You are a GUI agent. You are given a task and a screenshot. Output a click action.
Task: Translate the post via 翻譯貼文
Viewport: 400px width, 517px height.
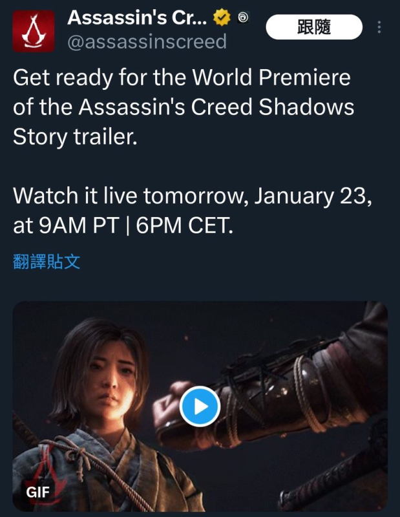click(47, 262)
